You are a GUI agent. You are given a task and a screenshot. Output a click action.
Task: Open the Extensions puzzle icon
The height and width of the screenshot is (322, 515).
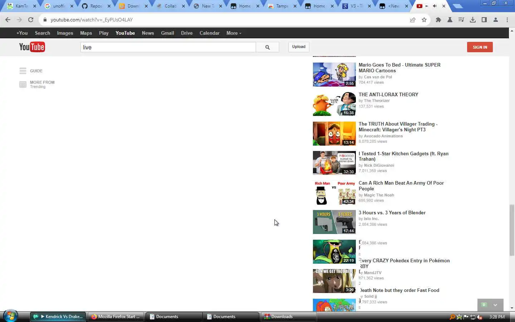coord(438,20)
